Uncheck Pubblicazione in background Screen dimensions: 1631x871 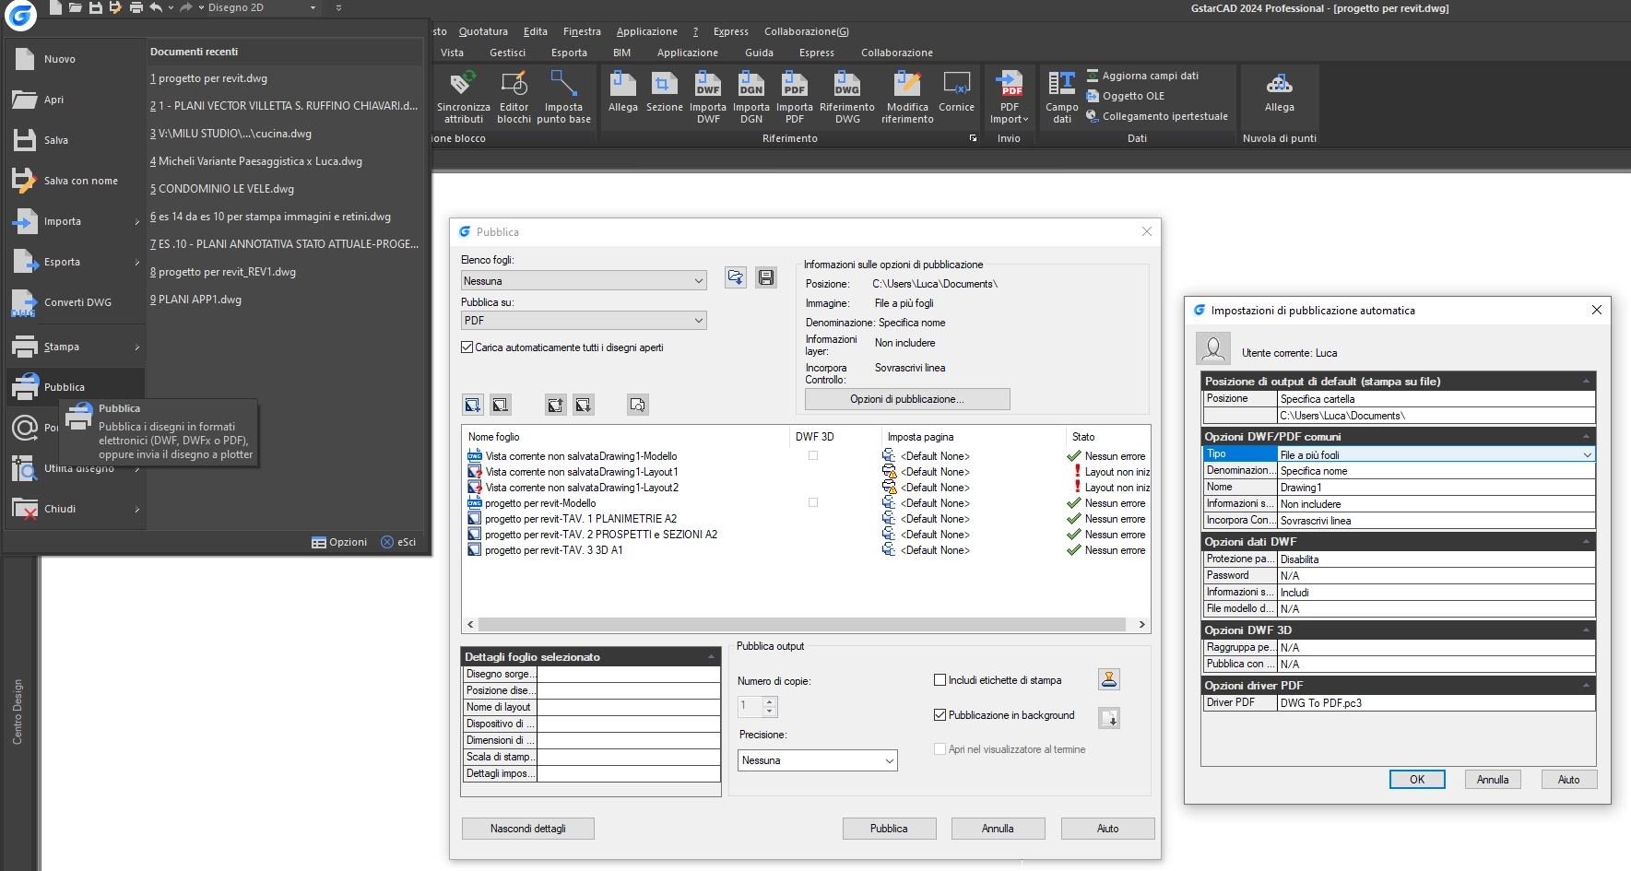pyautogui.click(x=940, y=715)
